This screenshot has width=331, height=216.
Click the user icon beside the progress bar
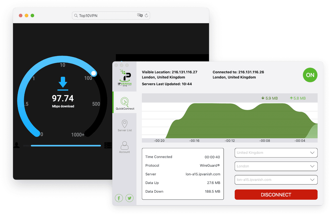[17, 145]
